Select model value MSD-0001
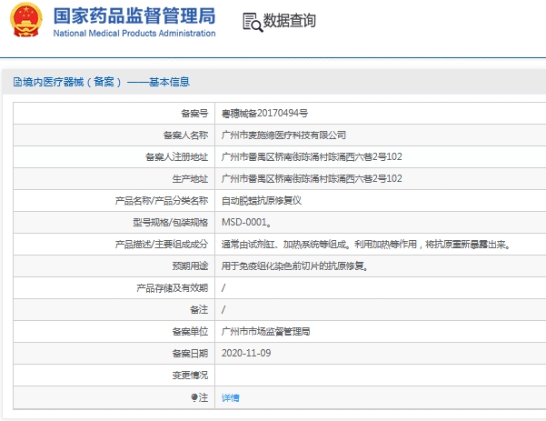 (x=246, y=223)
